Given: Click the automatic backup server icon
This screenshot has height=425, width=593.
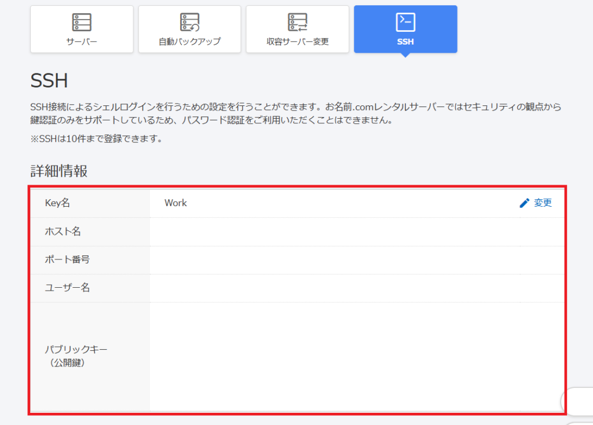Looking at the screenshot, I should 189,23.
